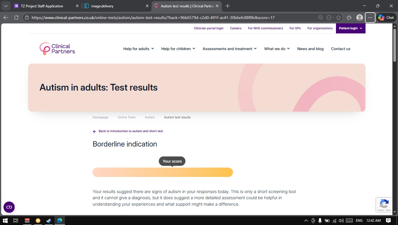Open the Copilot Chat button
This screenshot has height=225, width=398.
click(386, 18)
